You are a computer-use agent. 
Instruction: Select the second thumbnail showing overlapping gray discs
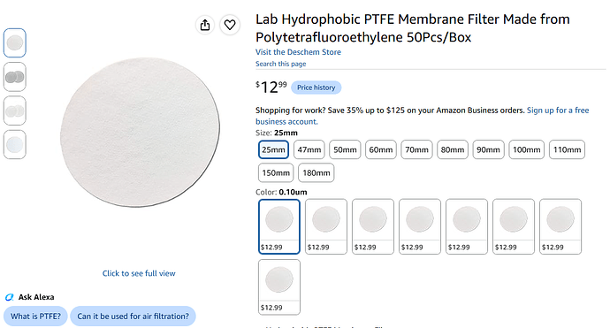[15, 77]
